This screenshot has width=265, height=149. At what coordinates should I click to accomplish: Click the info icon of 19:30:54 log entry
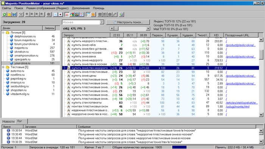8,130
